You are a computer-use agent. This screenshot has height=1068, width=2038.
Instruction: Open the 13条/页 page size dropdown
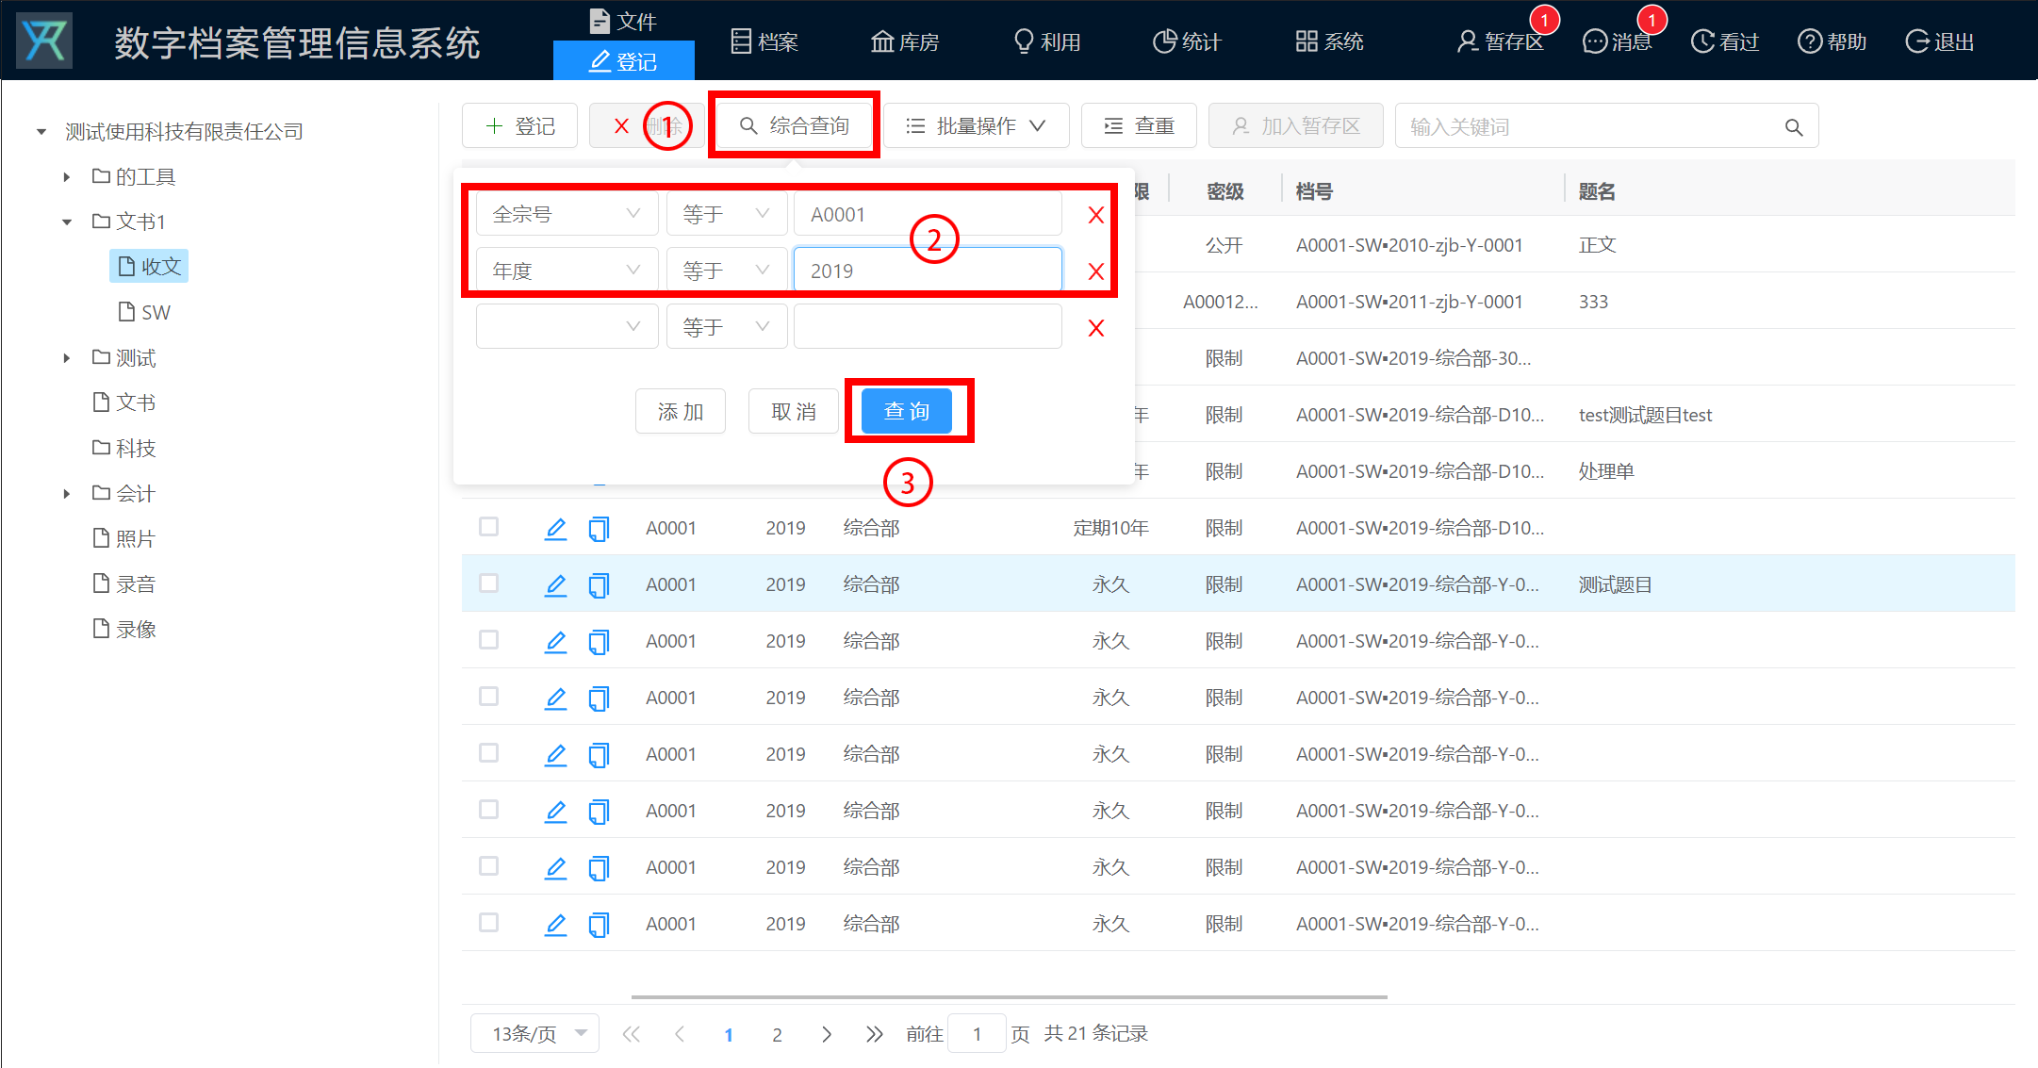534,1033
